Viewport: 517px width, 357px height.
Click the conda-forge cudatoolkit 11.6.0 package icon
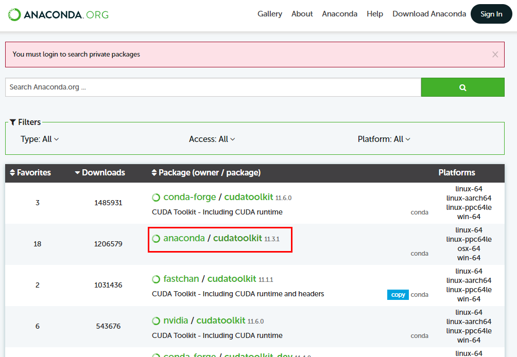tap(156, 197)
